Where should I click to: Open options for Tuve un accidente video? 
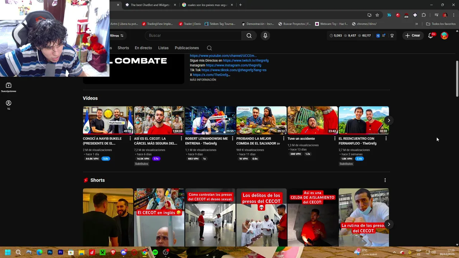pos(335,138)
